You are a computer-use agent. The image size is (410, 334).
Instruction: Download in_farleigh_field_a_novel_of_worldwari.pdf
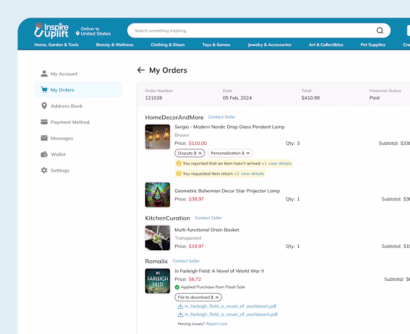pyautogui.click(x=230, y=306)
